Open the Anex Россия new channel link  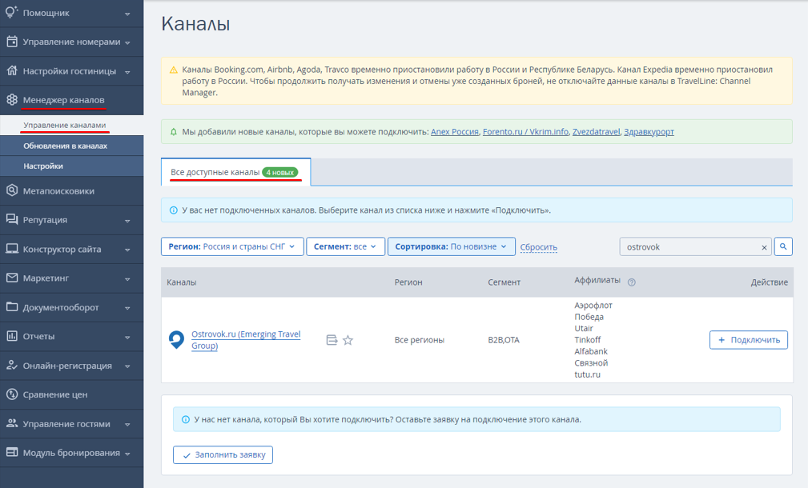455,132
